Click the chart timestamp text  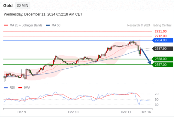[x=43, y=14]
